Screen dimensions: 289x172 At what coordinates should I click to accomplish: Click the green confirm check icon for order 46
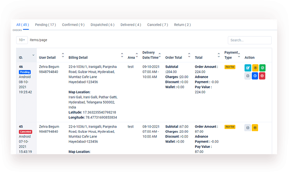click(262, 68)
